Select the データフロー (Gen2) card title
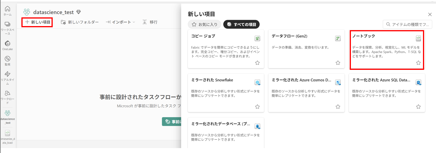436x153 pixels. coord(290,36)
